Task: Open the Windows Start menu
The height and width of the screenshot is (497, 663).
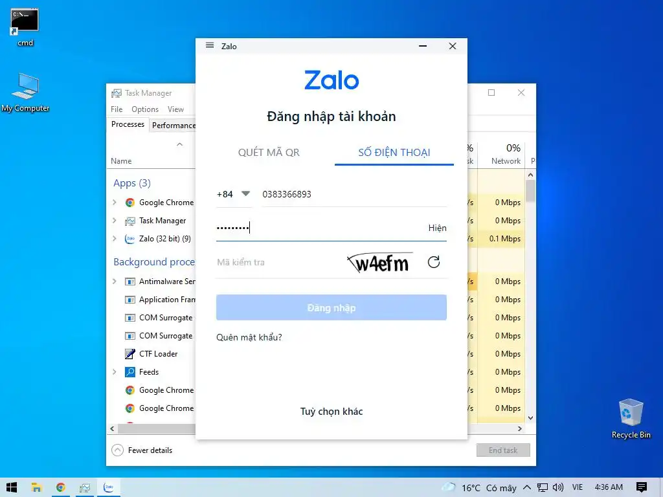Action: [x=12, y=487]
